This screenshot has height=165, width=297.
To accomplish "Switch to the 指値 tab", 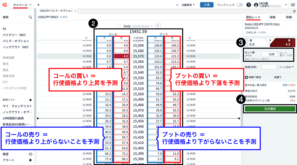I will tap(273, 17).
